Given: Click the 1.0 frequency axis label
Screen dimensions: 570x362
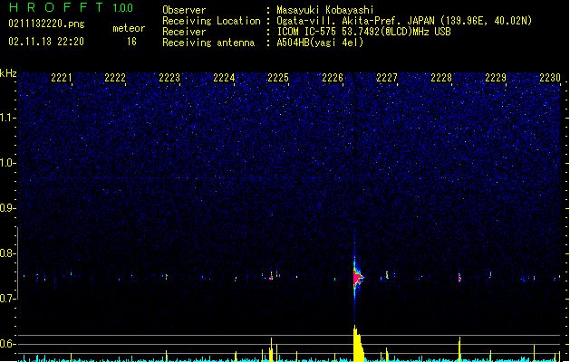Looking at the screenshot, I should tap(7, 163).
